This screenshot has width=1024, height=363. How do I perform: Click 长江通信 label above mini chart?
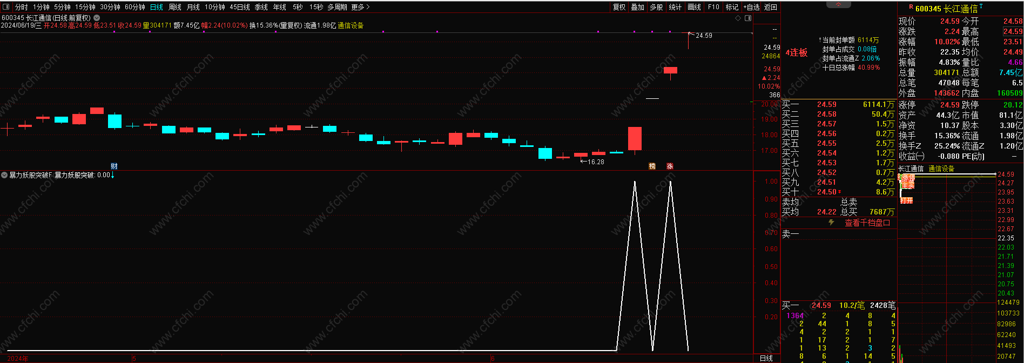tap(911, 169)
